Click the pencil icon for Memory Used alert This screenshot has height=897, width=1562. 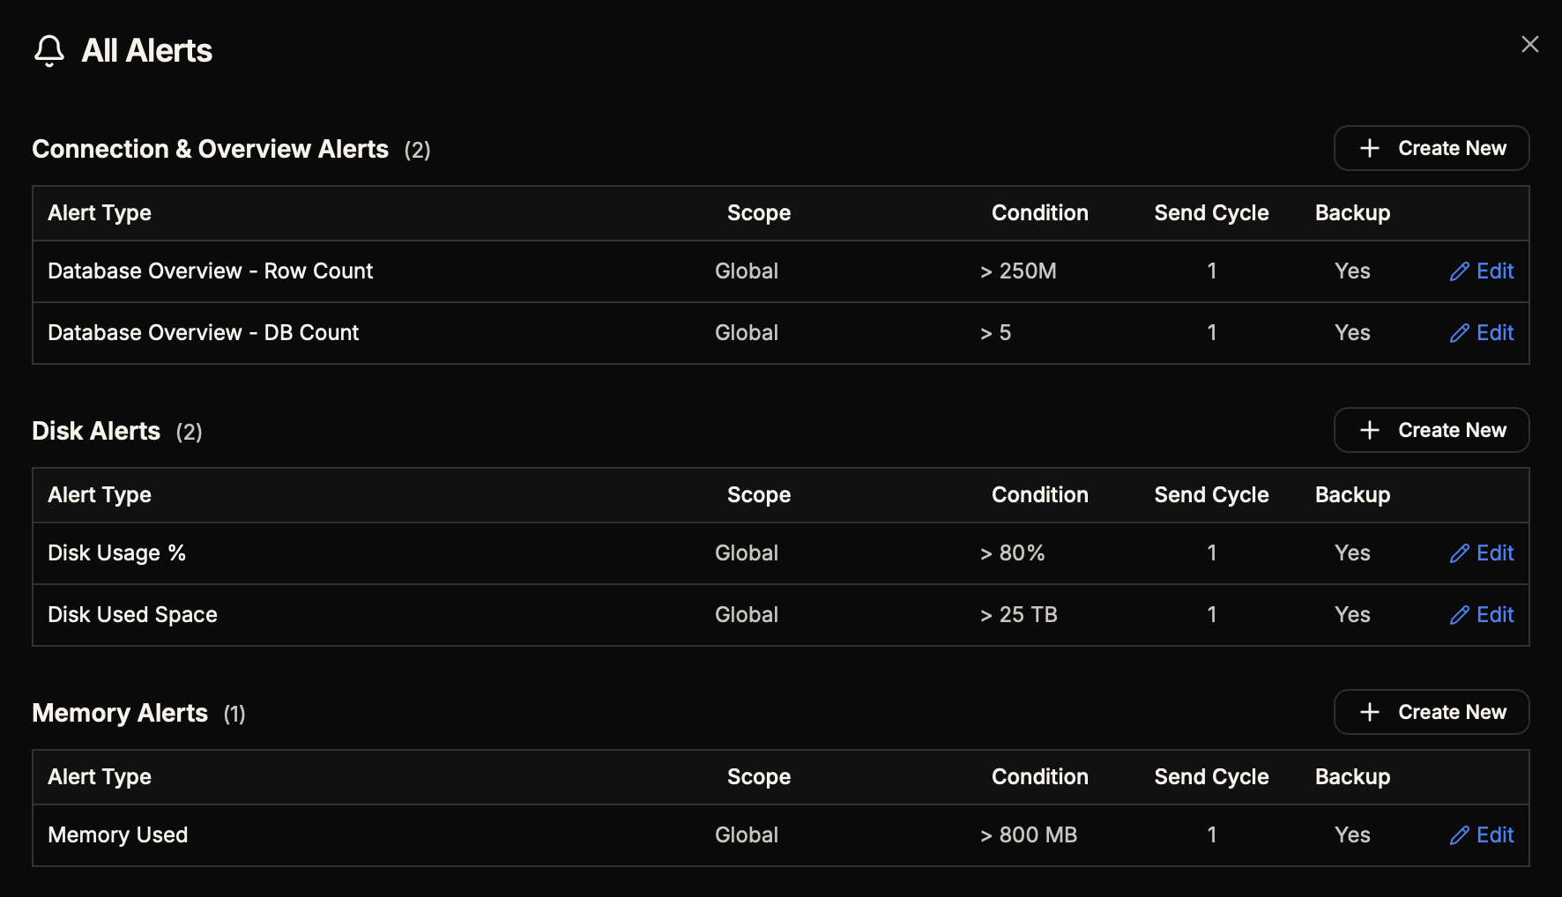point(1459,835)
